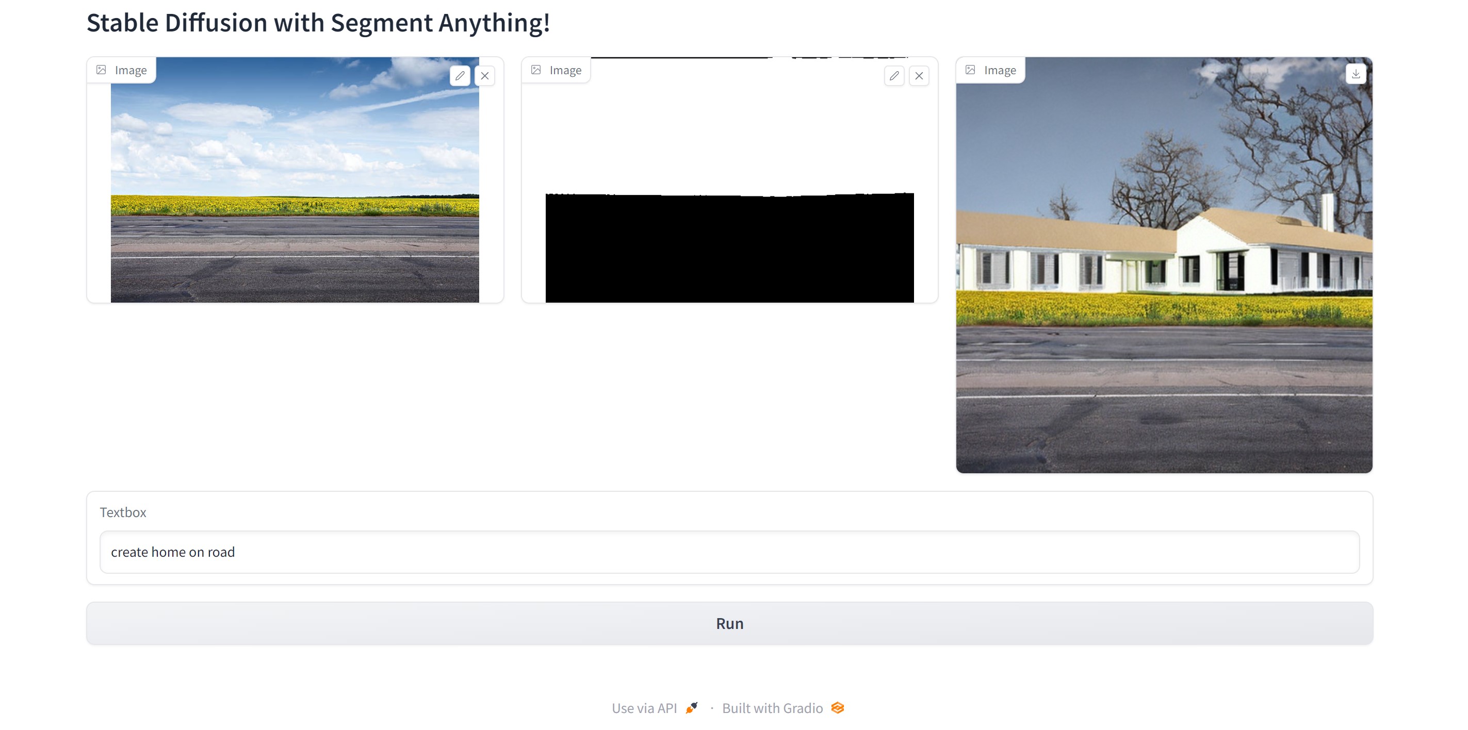Click the Textbox label

(123, 512)
